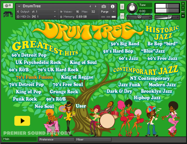Toggle the AUX sends button
This screenshot has width=187, height=144.
coord(183,12)
